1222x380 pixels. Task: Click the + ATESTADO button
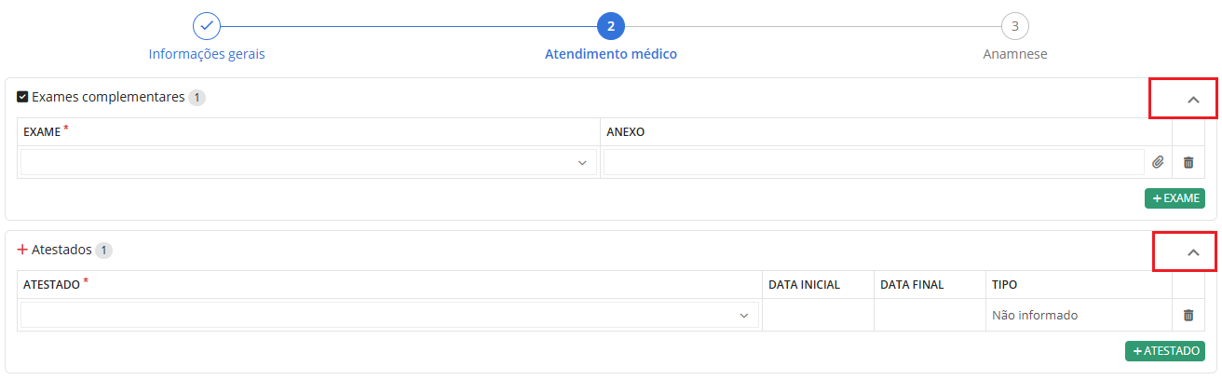tap(1165, 350)
